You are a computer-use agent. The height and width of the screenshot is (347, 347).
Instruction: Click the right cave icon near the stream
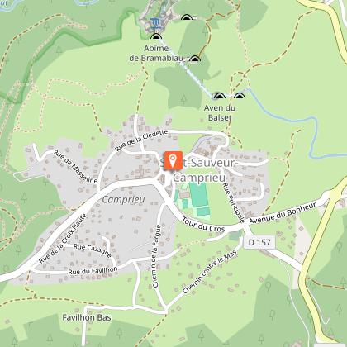pyautogui.click(x=240, y=96)
